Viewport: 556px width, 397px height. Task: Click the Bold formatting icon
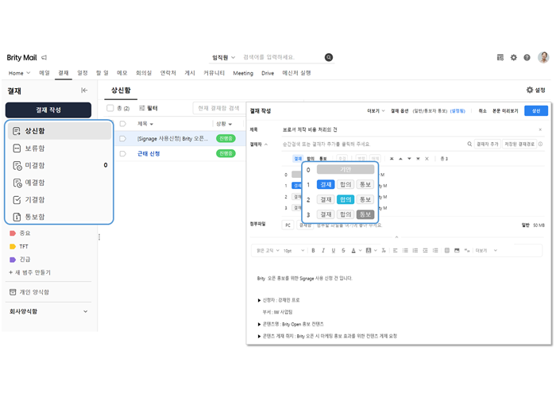coord(313,250)
